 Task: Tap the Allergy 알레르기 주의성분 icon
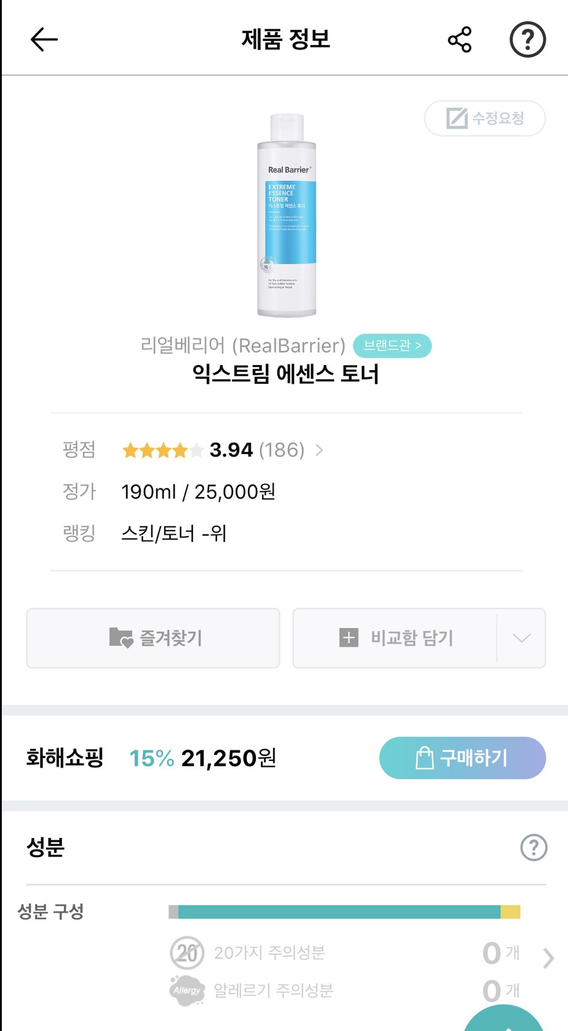pyautogui.click(x=187, y=990)
